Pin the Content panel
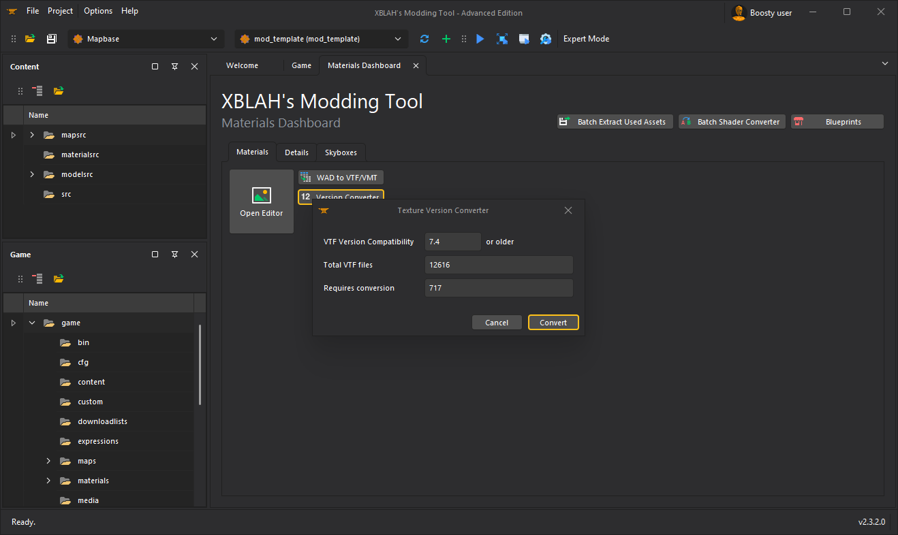Screen dimensions: 898x535 click(174, 67)
